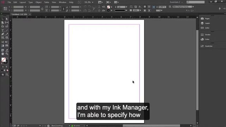Select the Scissors tool

tap(2, 42)
